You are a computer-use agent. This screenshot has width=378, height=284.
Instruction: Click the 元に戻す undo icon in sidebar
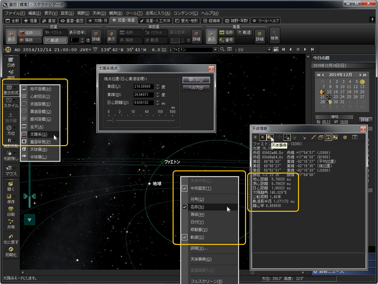point(11,239)
